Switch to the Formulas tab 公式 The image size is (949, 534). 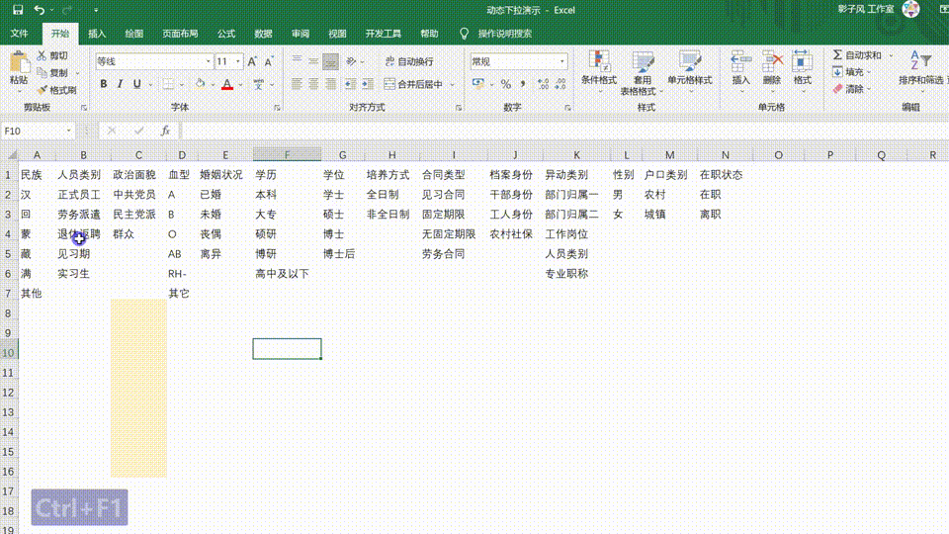coord(226,34)
